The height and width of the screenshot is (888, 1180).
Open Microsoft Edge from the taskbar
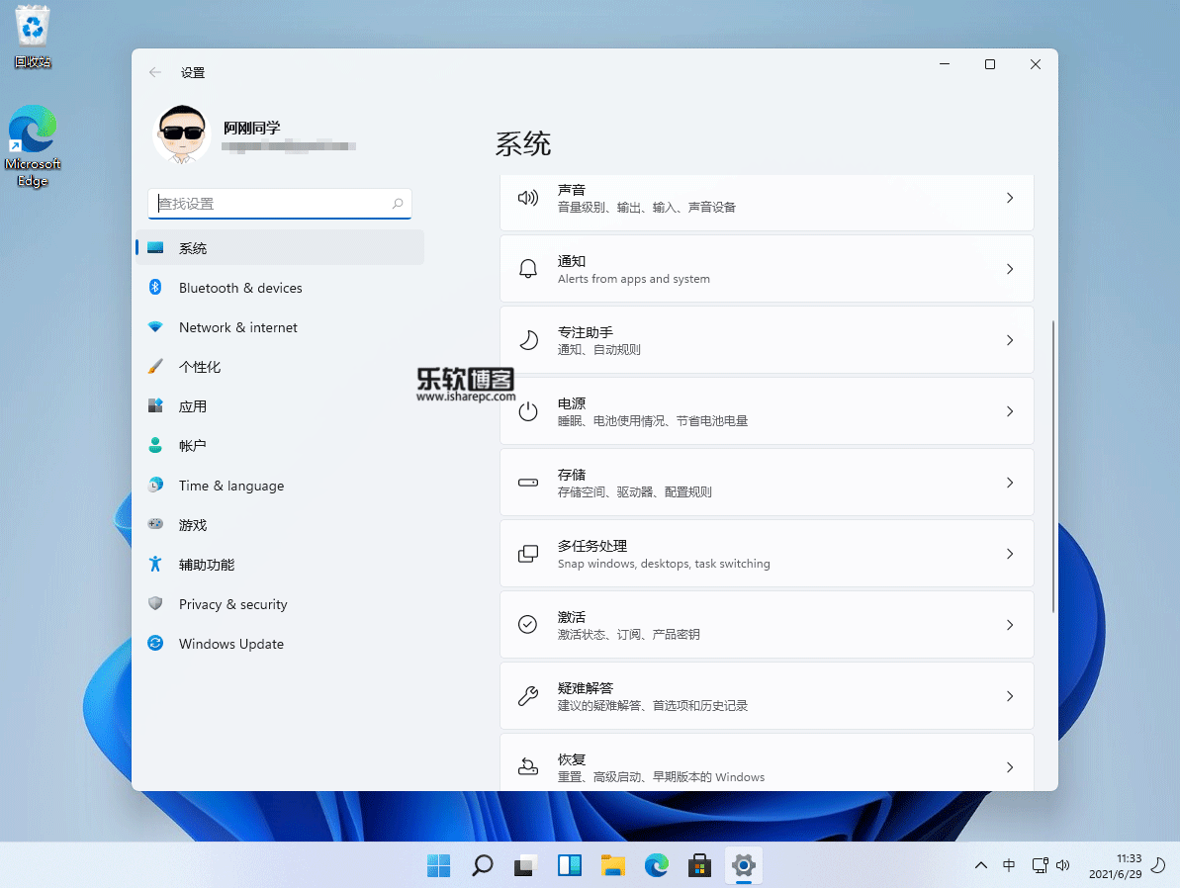(656, 864)
